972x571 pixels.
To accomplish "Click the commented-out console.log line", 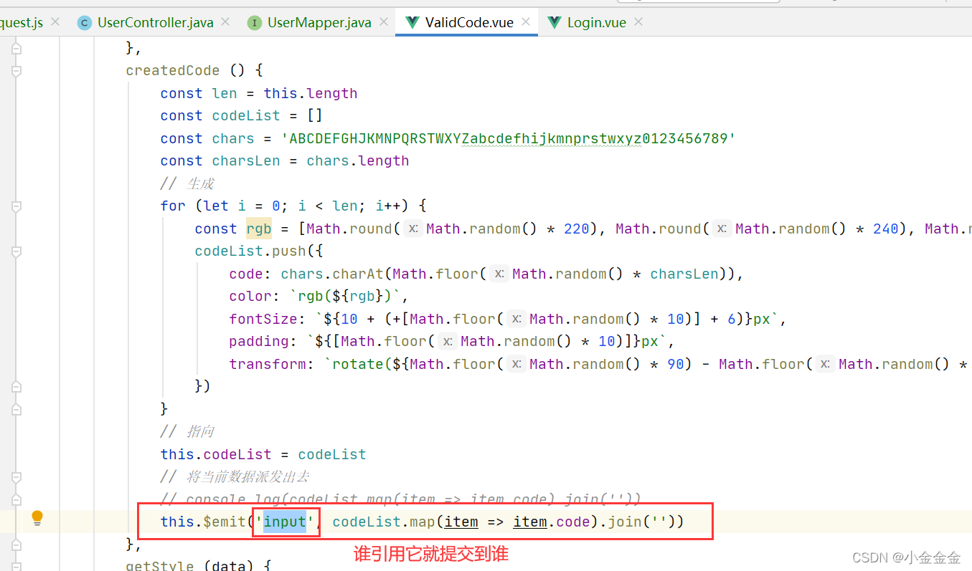I will point(400,499).
